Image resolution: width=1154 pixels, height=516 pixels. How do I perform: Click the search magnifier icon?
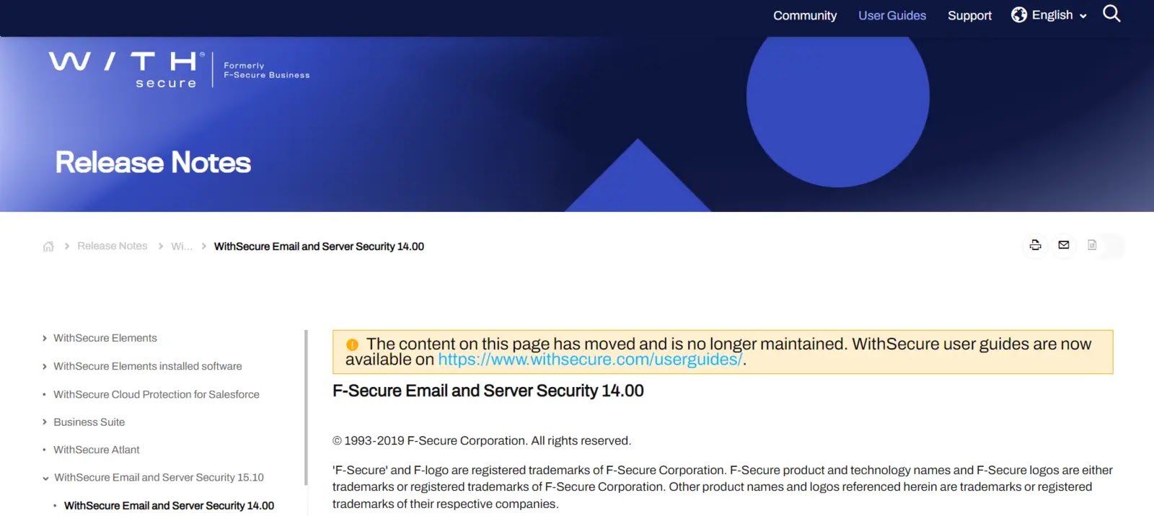tap(1111, 14)
